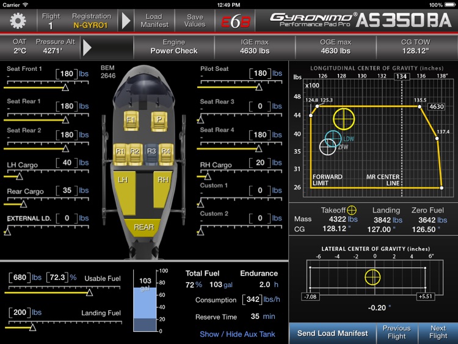Edit the fuel percent 72.3 field

pyautogui.click(x=57, y=277)
